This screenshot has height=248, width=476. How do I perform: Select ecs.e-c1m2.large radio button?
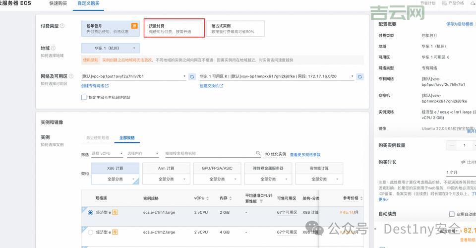point(90,232)
